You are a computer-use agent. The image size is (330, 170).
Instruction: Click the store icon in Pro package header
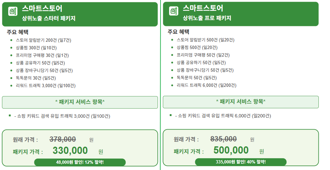pyautogui.click(x=174, y=11)
